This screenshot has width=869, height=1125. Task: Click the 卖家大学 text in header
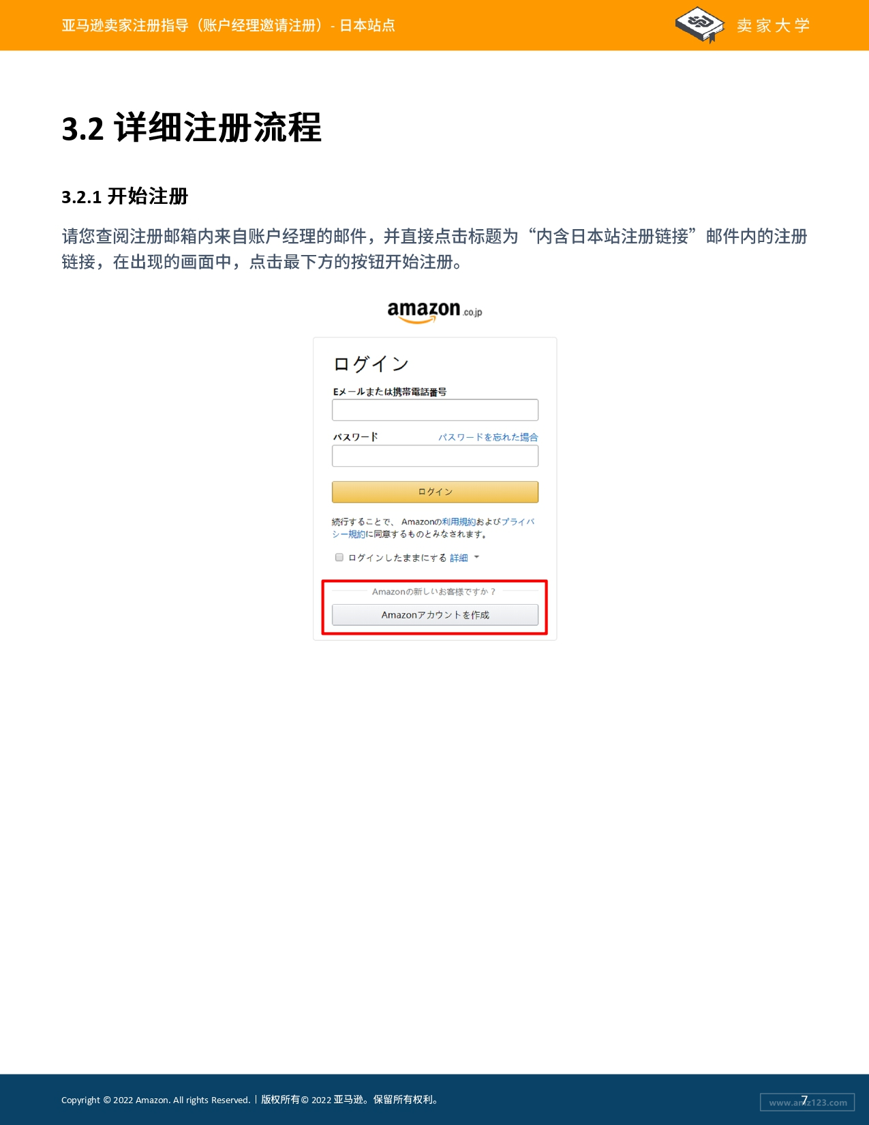coord(773,25)
